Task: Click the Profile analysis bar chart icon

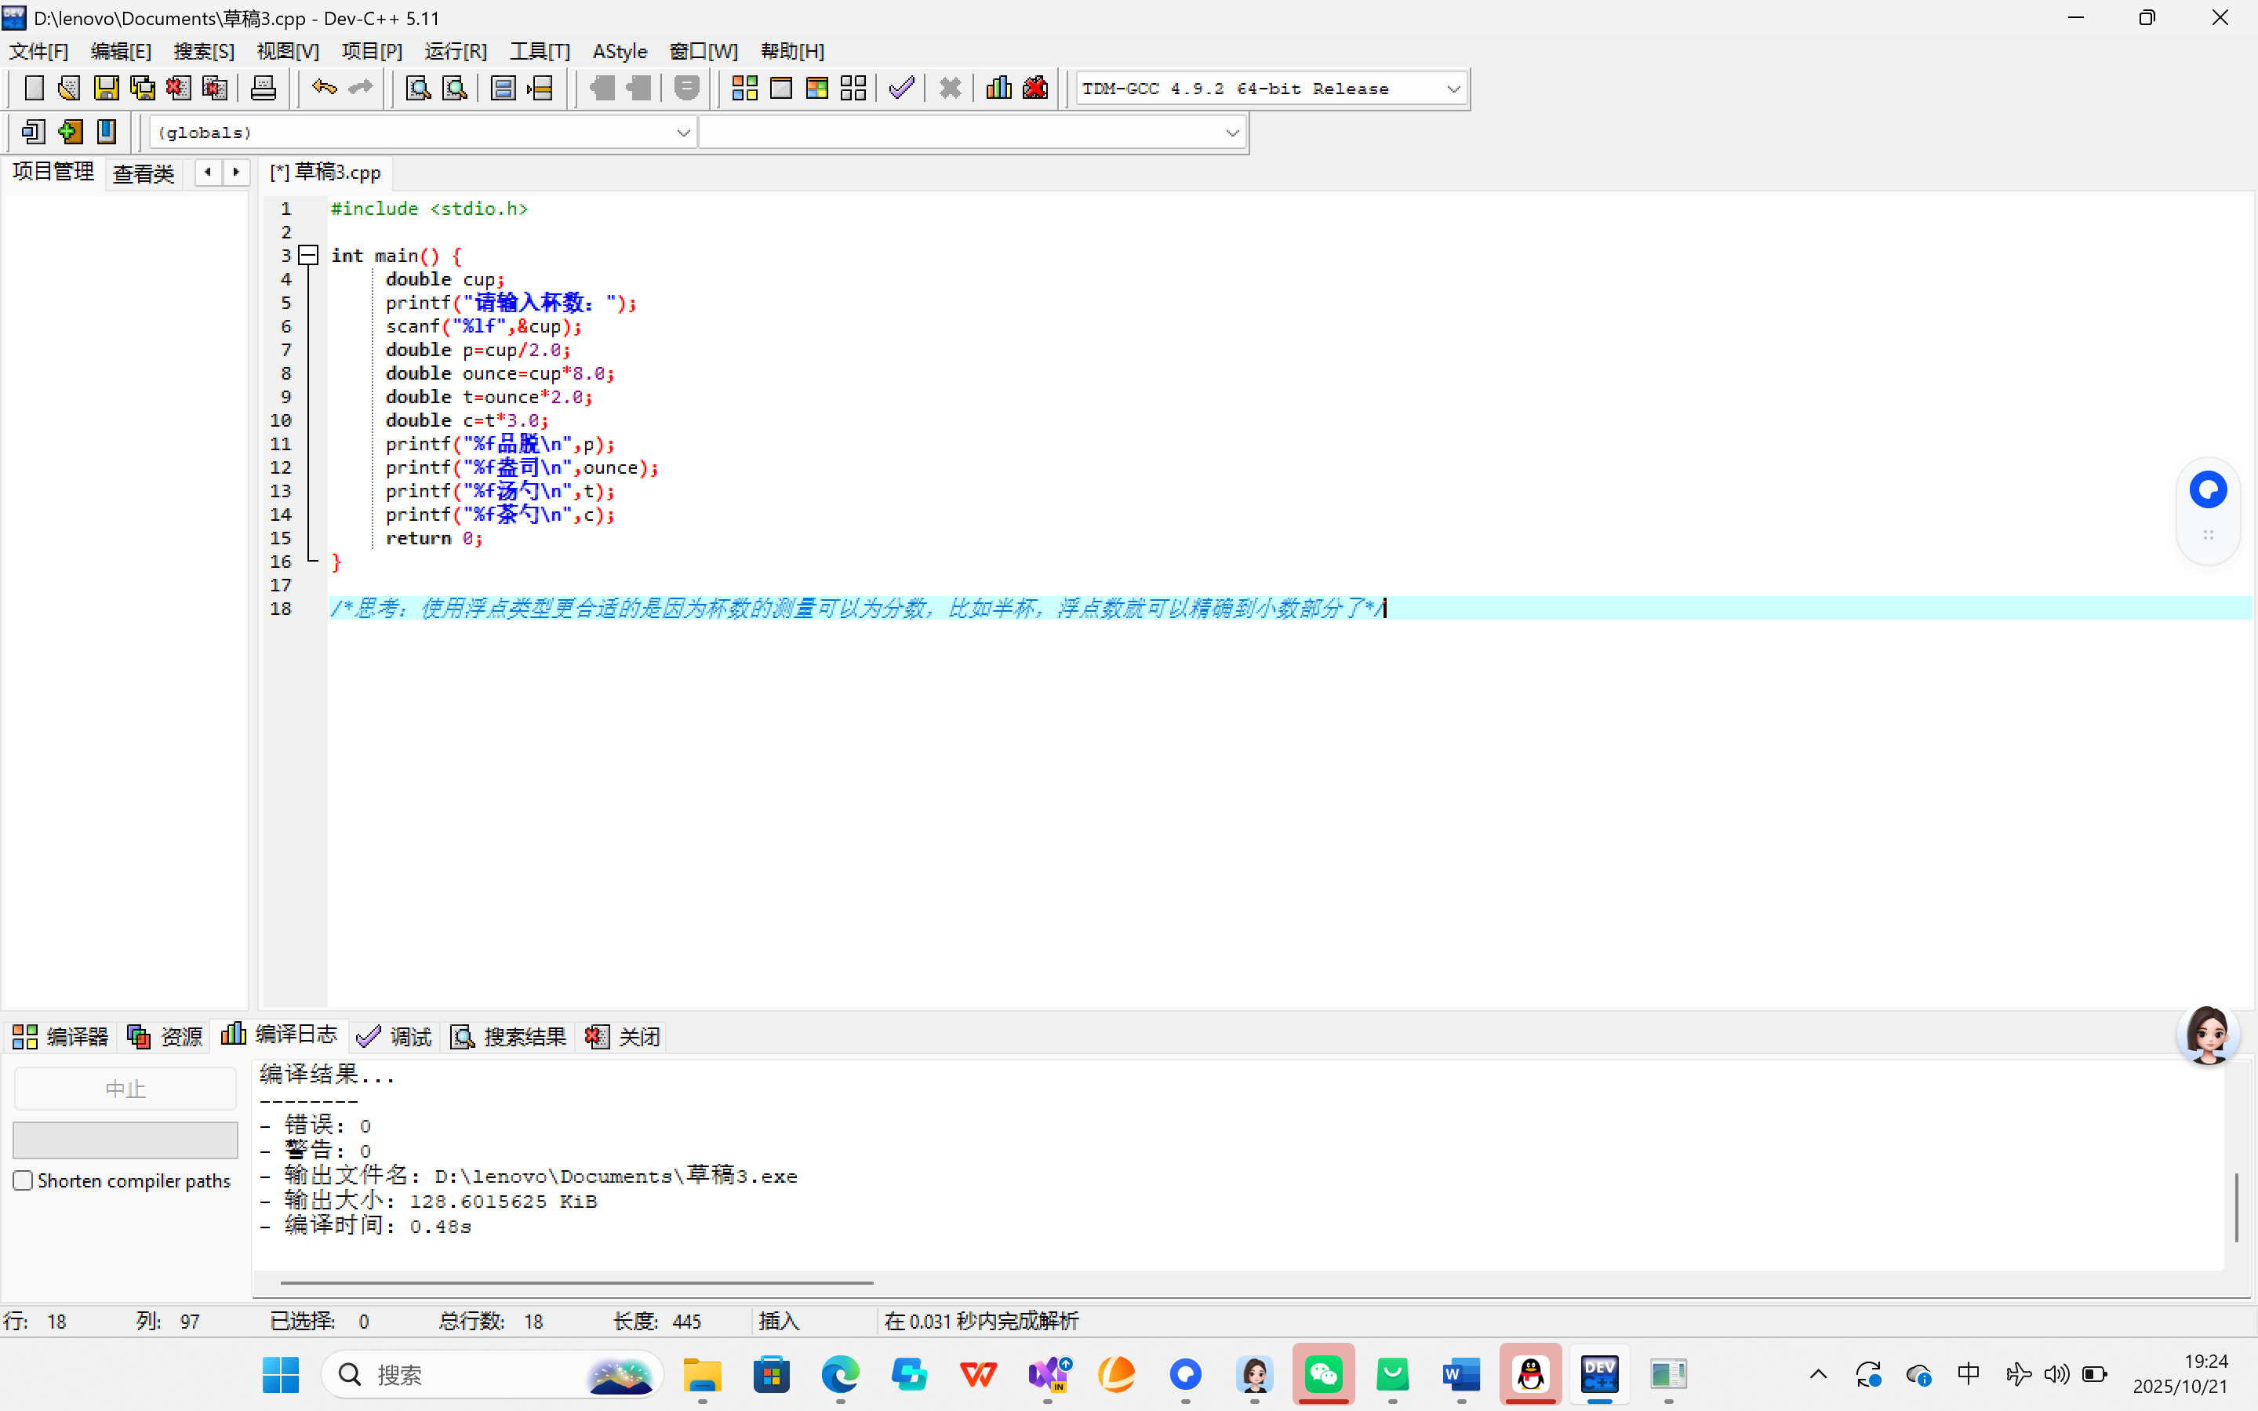Action: [998, 89]
